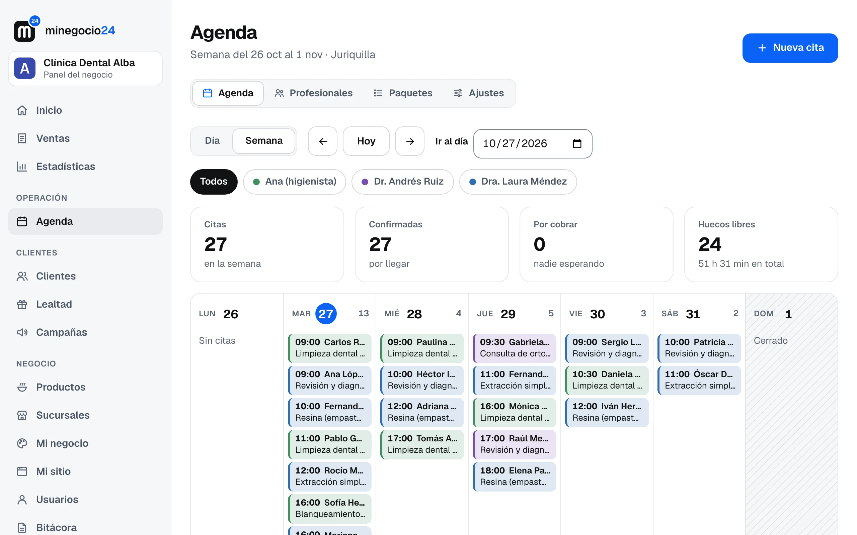Filter by Ana (higienista)

[294, 182]
